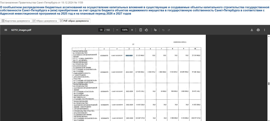Click the highlighted 2022-2029 cell in table
270x121 pixels.
(129, 55)
